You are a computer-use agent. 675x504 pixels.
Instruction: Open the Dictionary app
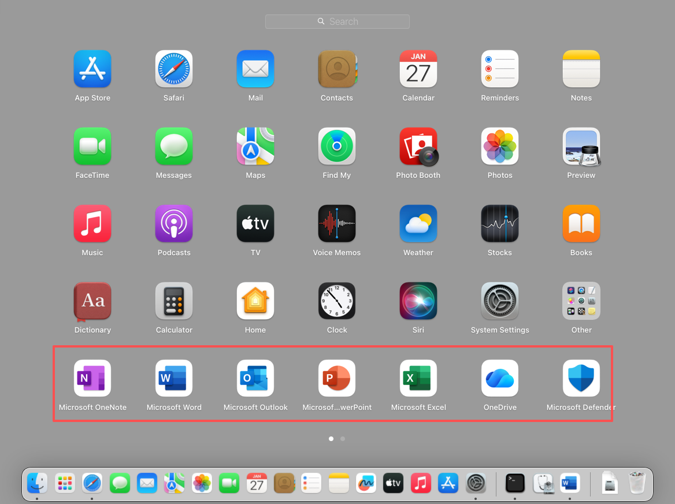point(92,301)
